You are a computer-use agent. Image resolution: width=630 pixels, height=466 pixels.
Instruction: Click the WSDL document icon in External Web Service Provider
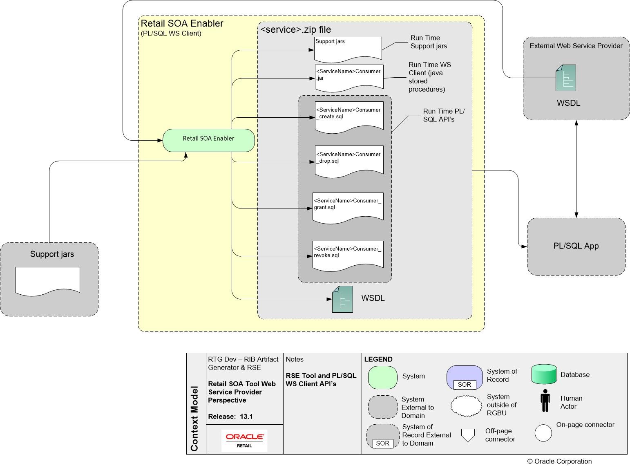click(x=566, y=78)
